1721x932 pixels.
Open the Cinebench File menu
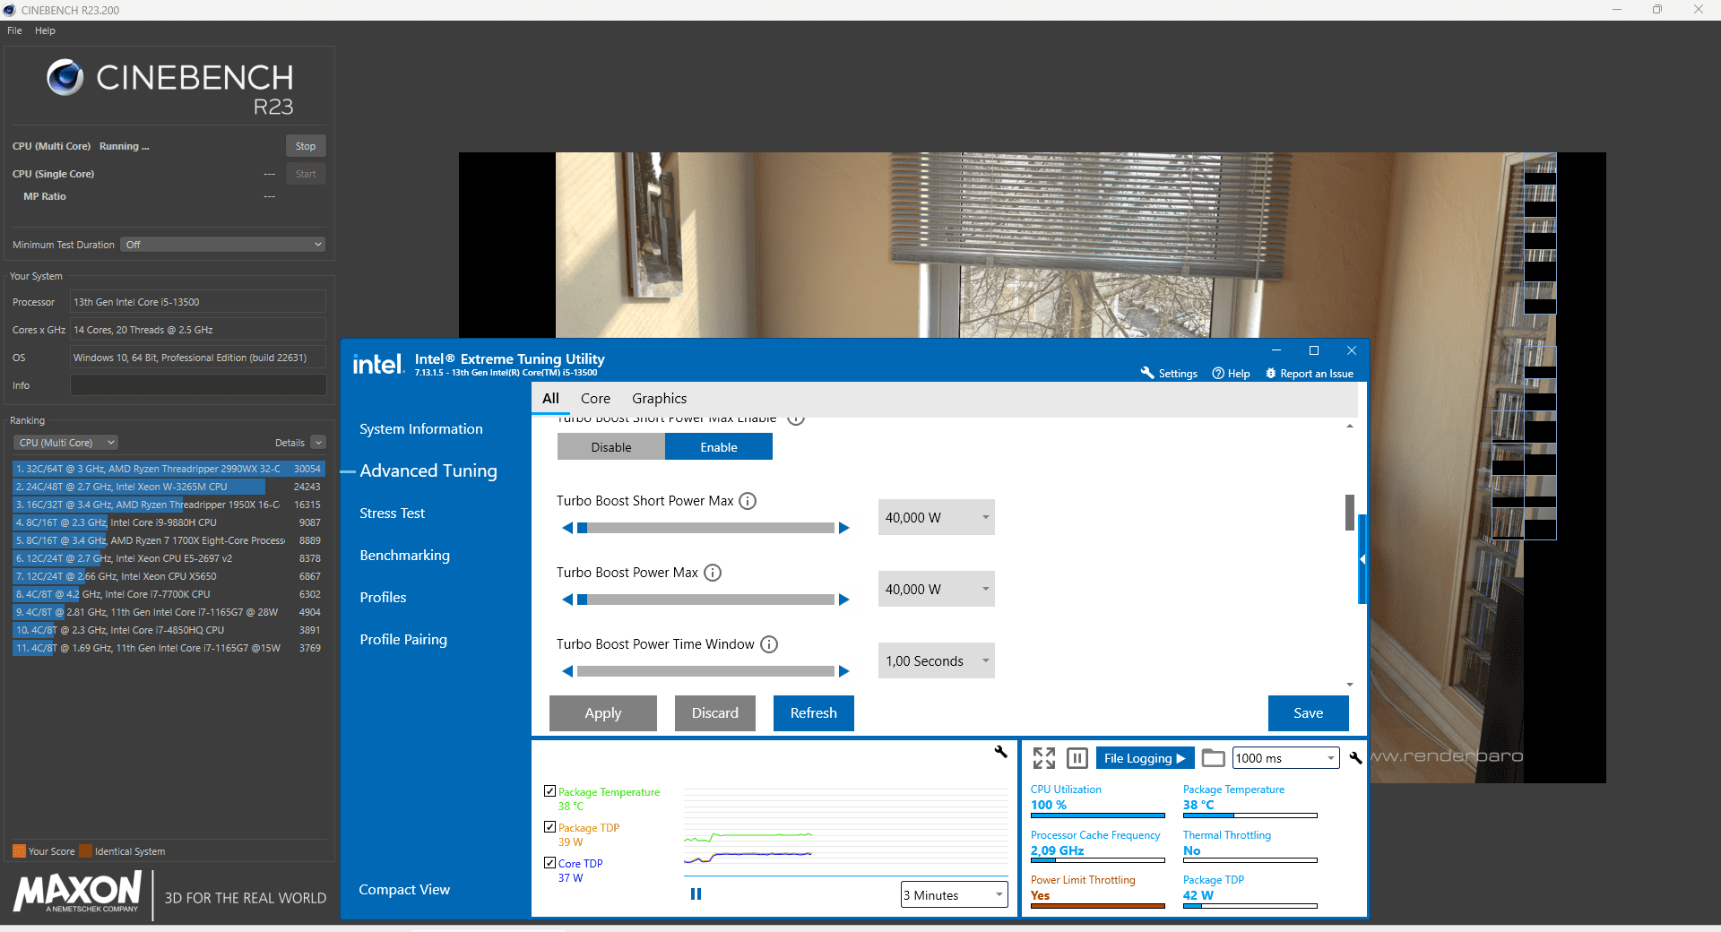(14, 30)
